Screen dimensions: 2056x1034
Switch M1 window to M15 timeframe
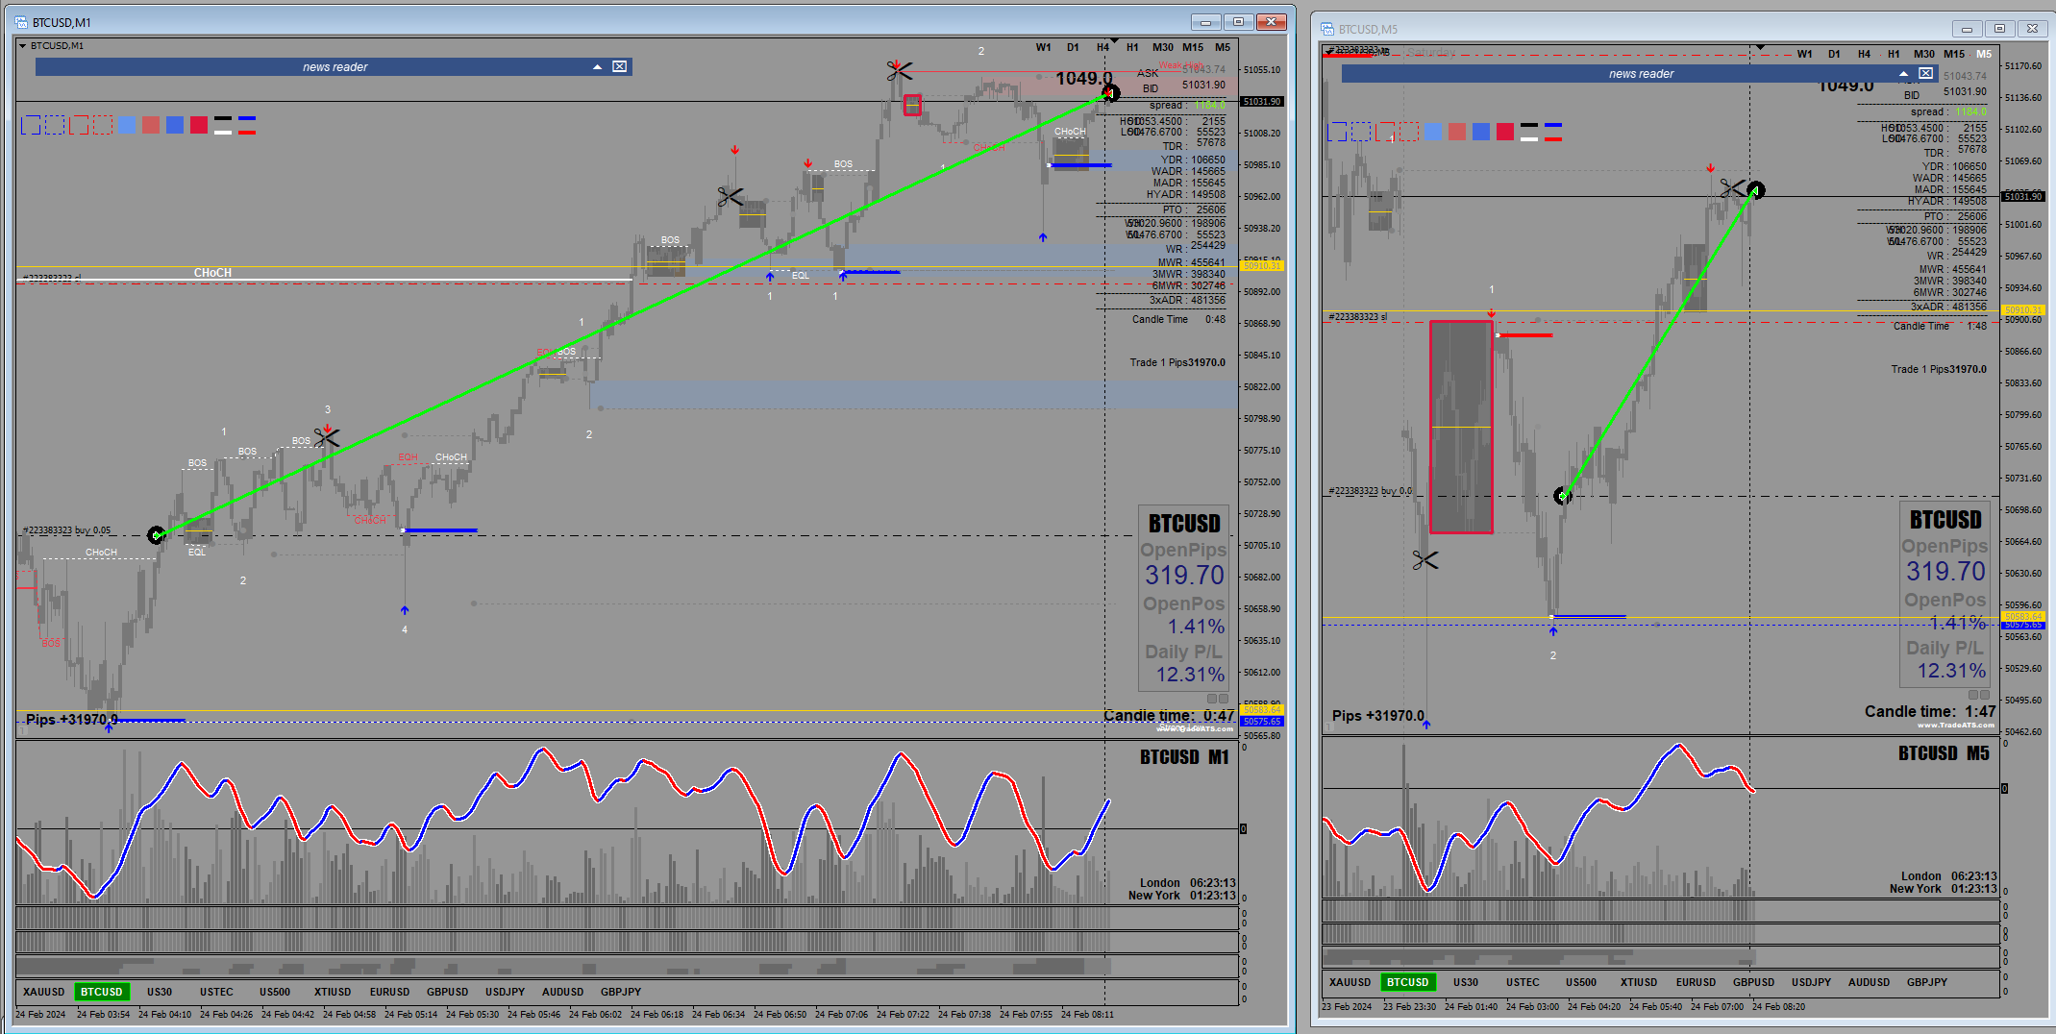1193,47
